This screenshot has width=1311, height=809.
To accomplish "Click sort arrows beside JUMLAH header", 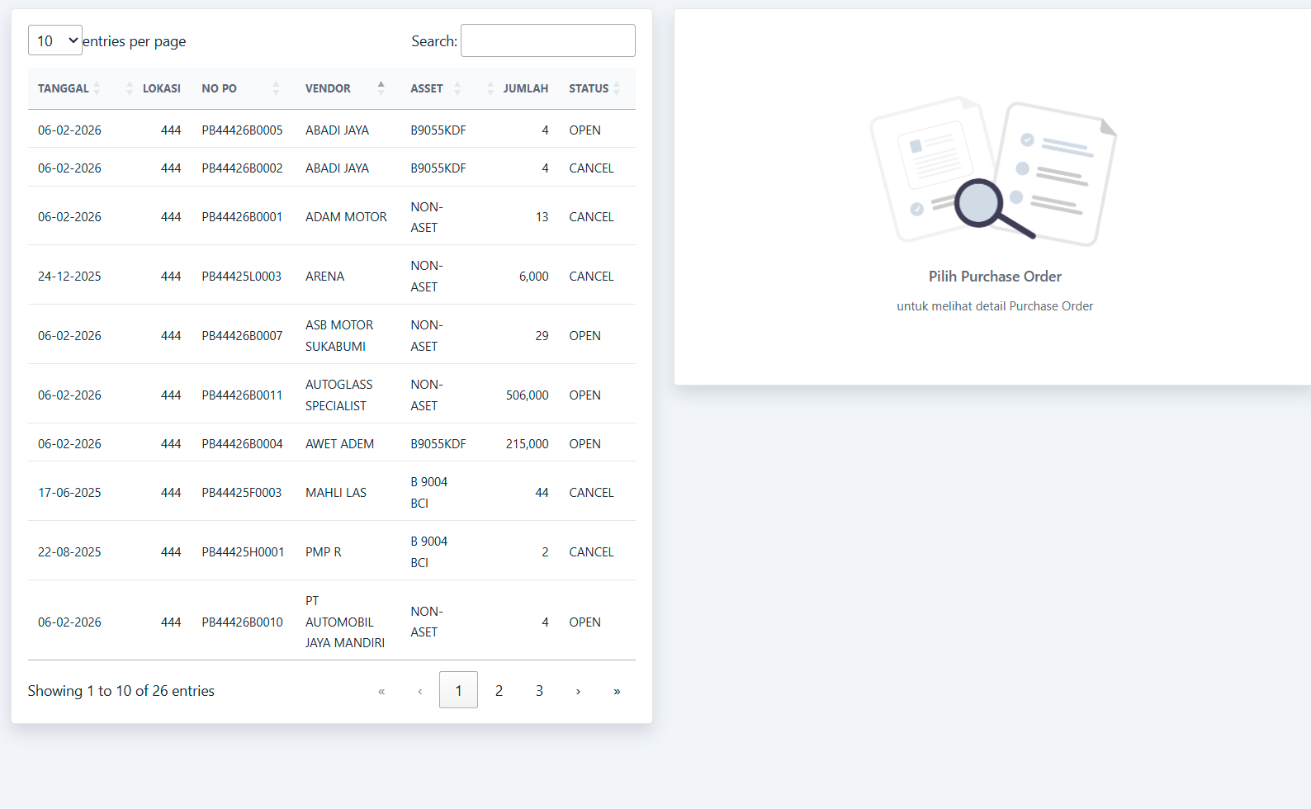I will coord(490,88).
